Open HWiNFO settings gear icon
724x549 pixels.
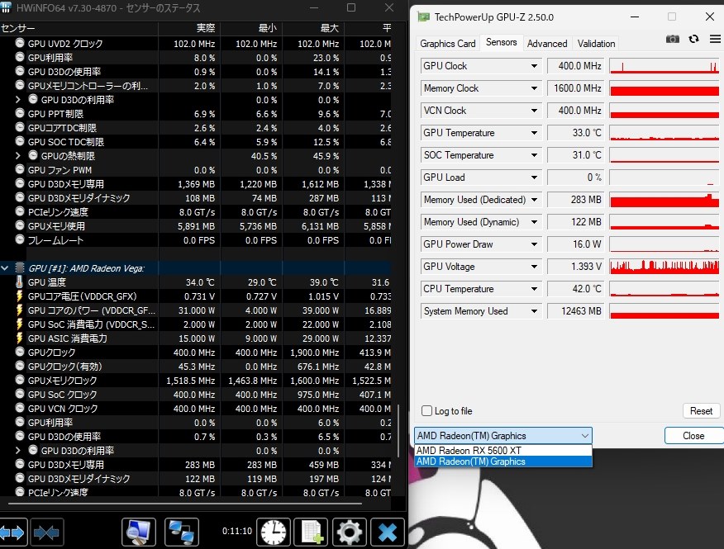350,532
